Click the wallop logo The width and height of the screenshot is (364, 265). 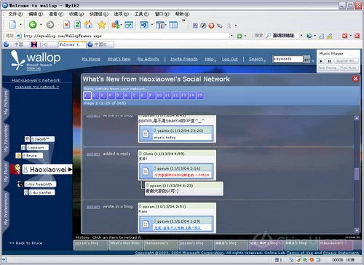pyautogui.click(x=36, y=60)
